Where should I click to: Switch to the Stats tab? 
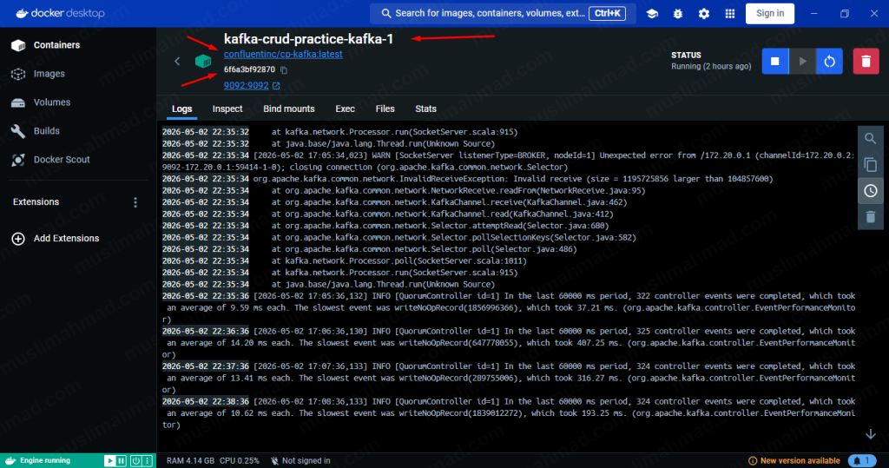pos(425,109)
